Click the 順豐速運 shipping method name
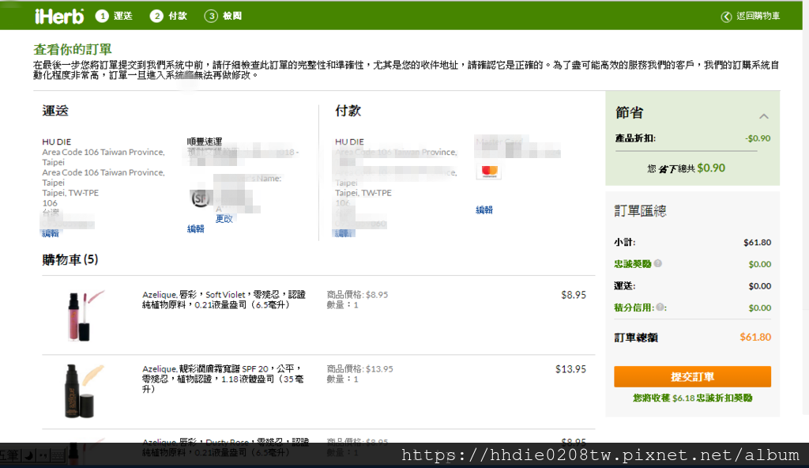Image resolution: width=809 pixels, height=468 pixels. point(205,142)
